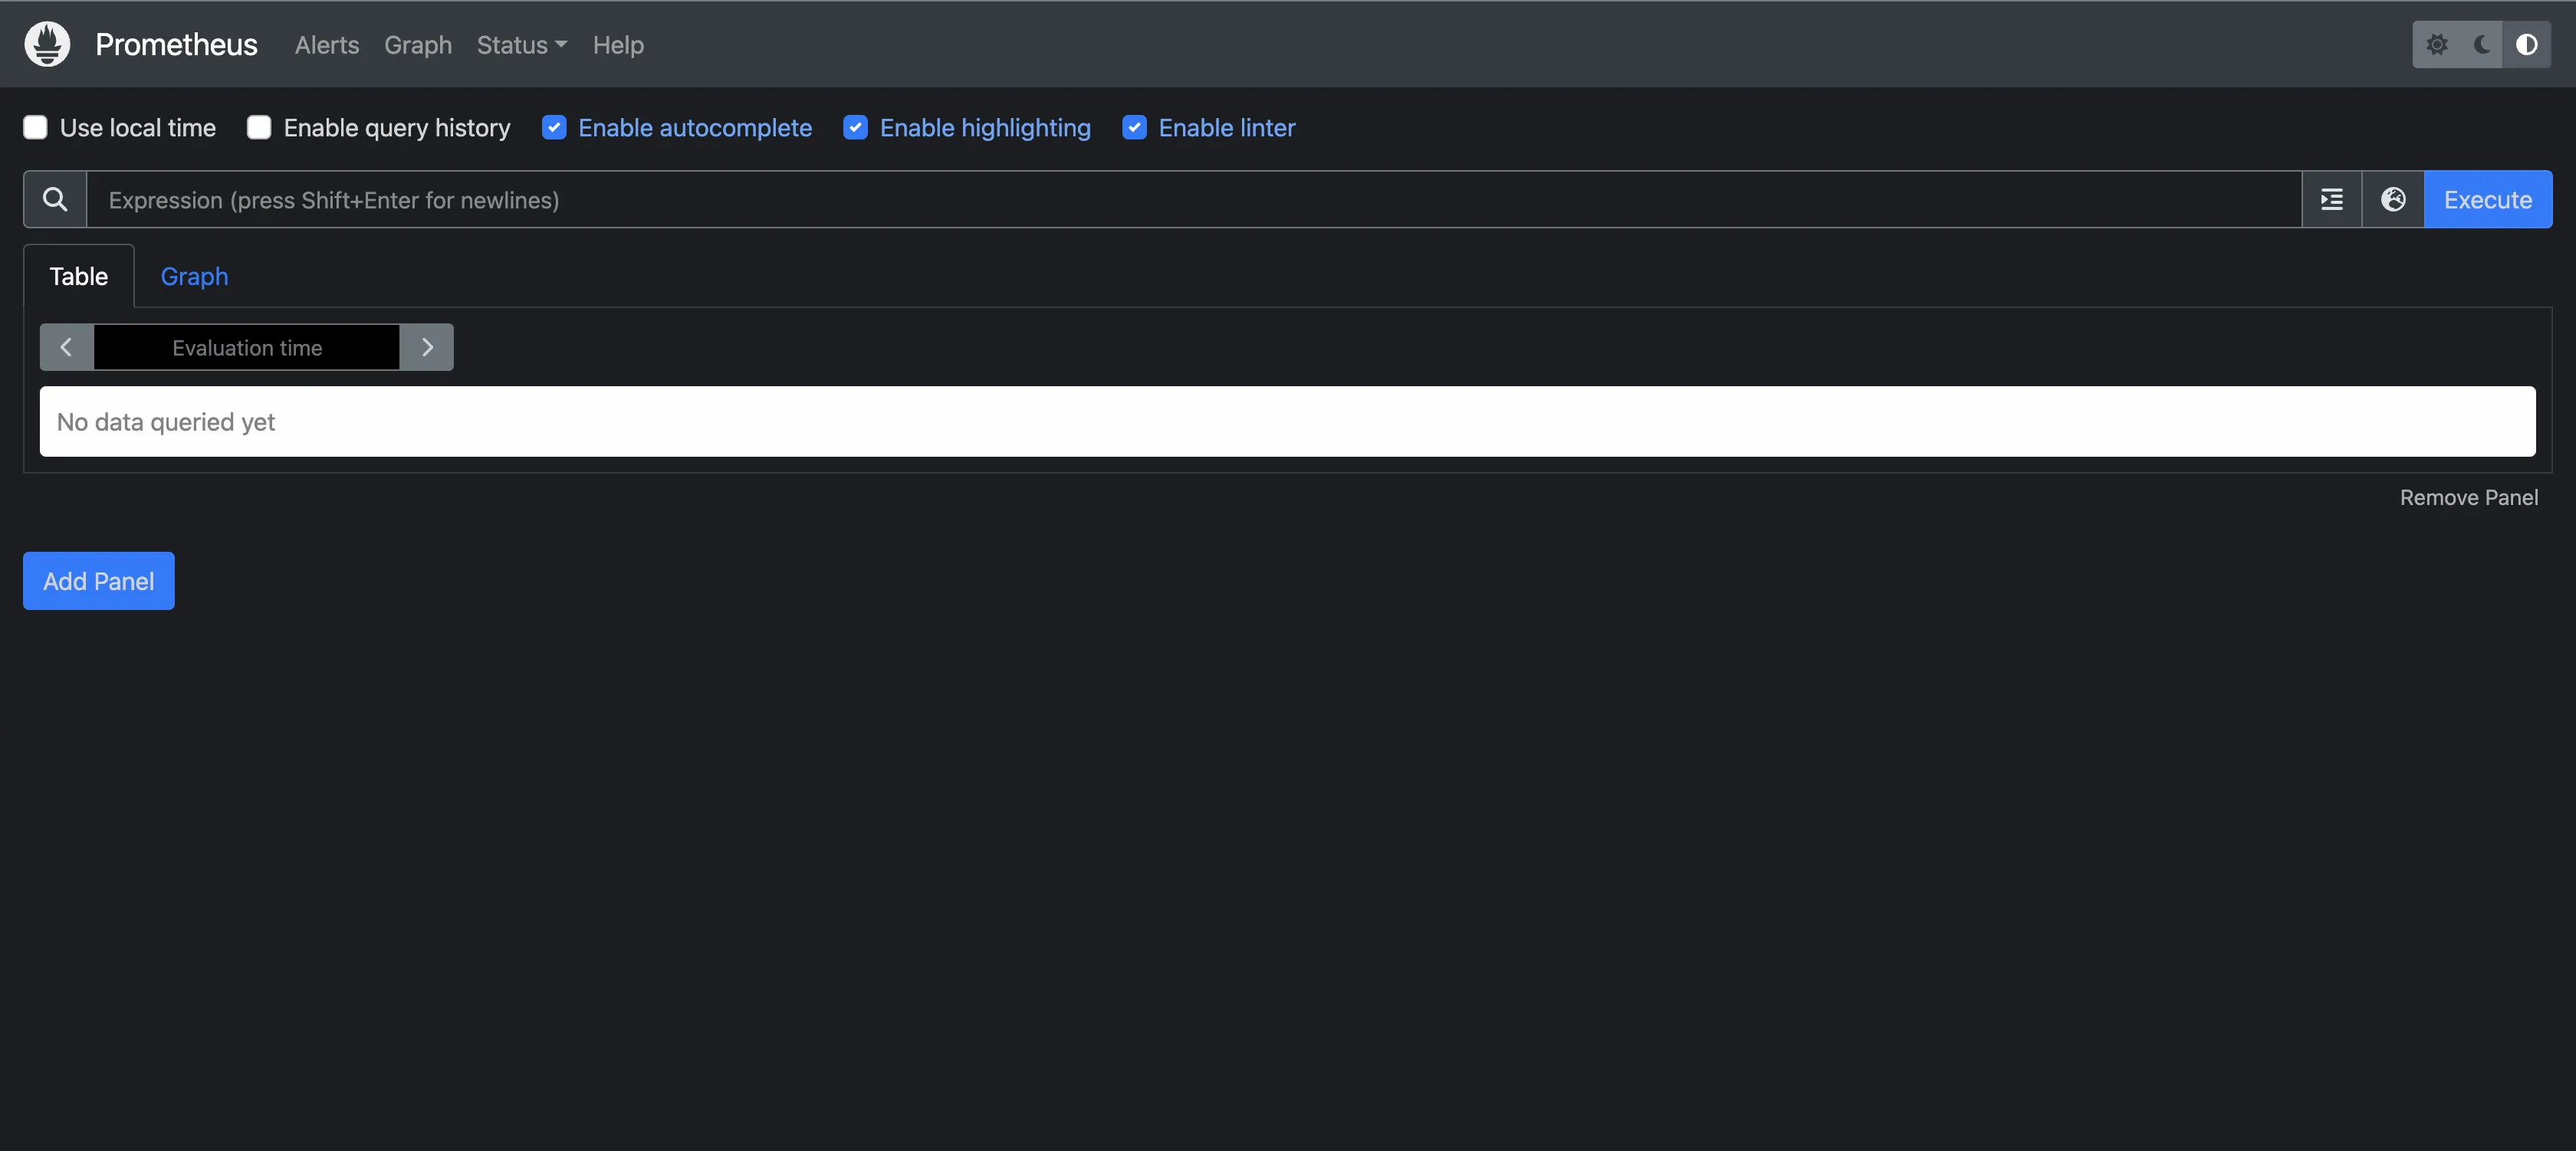
Task: Check Use local time
Action: coord(36,128)
